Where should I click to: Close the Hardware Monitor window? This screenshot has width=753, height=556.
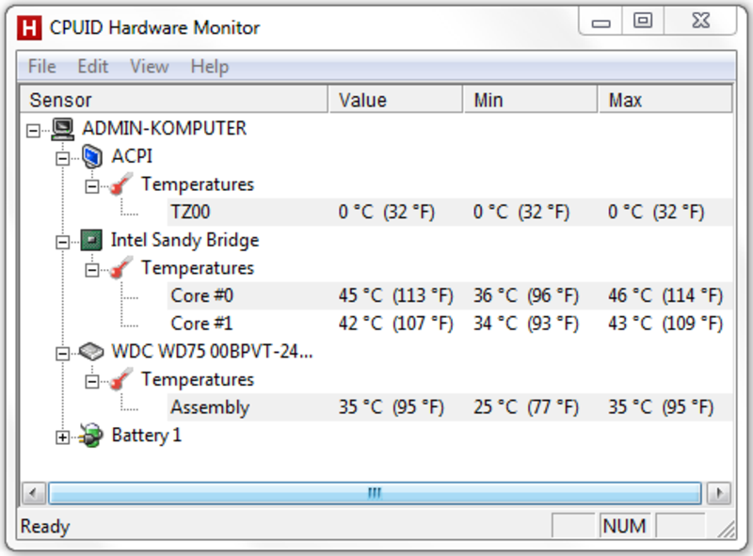[700, 21]
